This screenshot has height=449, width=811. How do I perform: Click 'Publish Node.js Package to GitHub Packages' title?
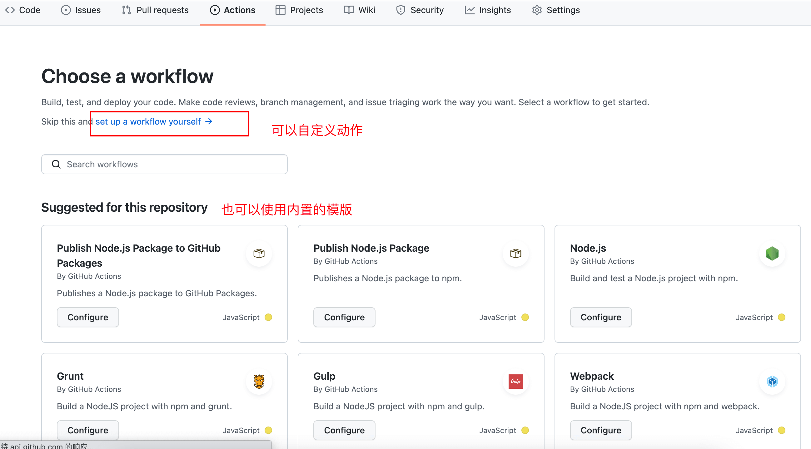click(x=138, y=255)
